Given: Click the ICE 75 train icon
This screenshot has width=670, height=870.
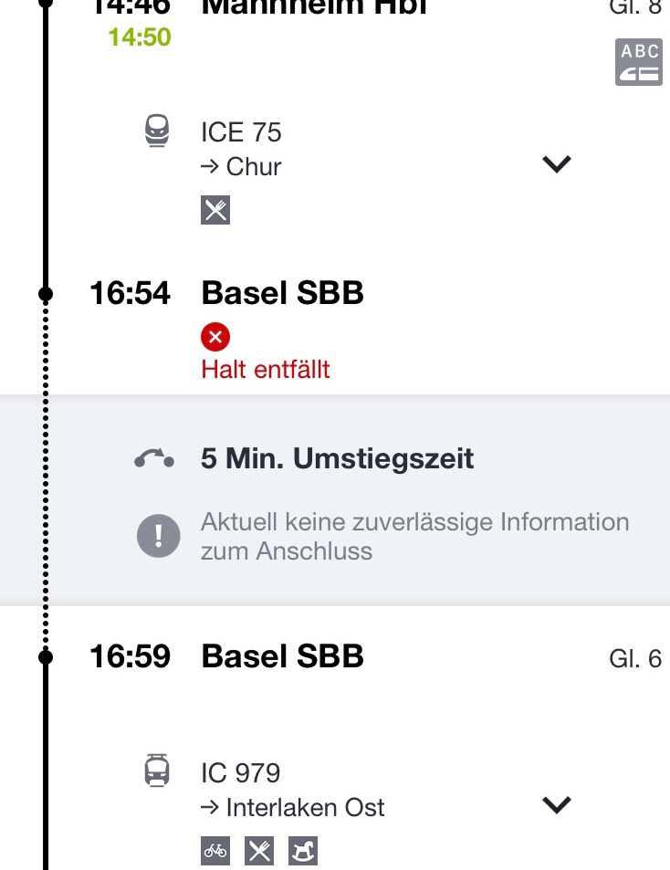Looking at the screenshot, I should (157, 132).
